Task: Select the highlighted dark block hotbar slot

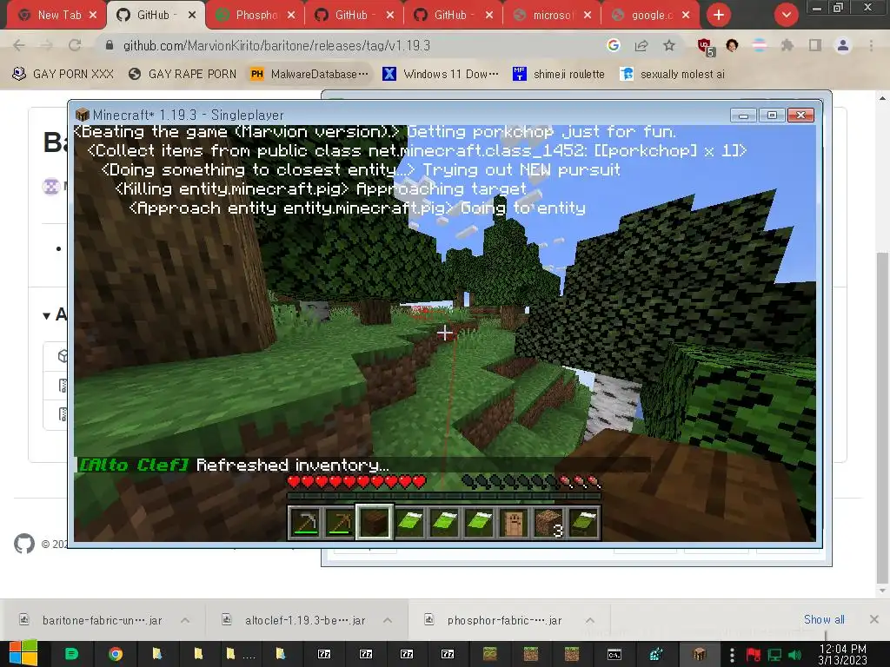Action: (x=374, y=522)
